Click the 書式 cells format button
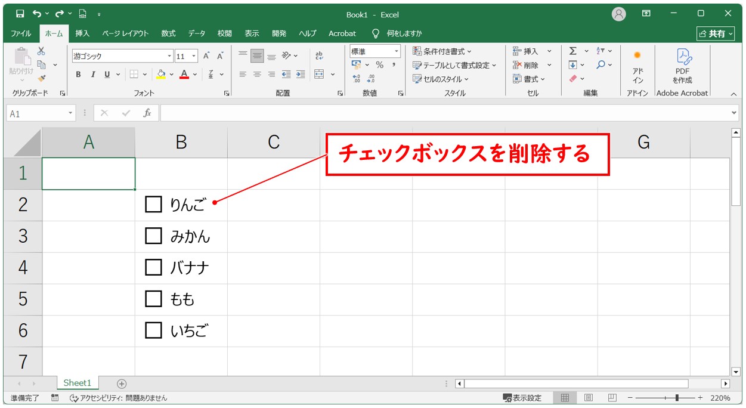This screenshot has width=746, height=408. (x=529, y=79)
